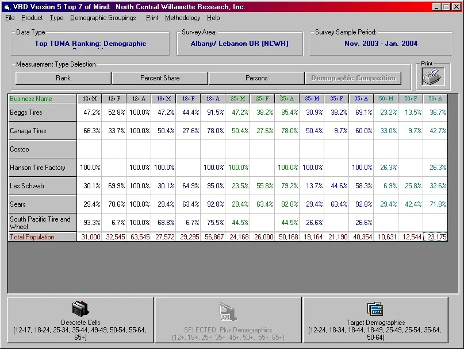Select the Sears row header
The image size is (464, 349).
(43, 204)
